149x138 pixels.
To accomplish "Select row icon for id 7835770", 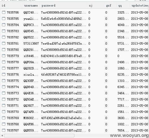I will coord(4,112).
